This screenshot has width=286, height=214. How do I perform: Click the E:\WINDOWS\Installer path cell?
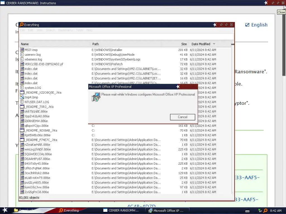[x=107, y=50]
